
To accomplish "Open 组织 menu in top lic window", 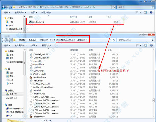I will click(7, 12).
